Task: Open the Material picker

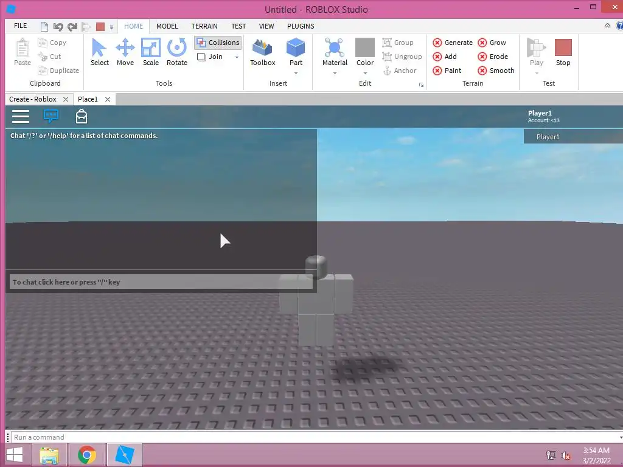Action: pos(335,52)
